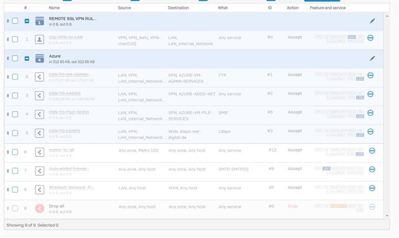This screenshot has width=399, height=238.
Task: Click the network rule icon of row 3
Action: coord(39,95)
